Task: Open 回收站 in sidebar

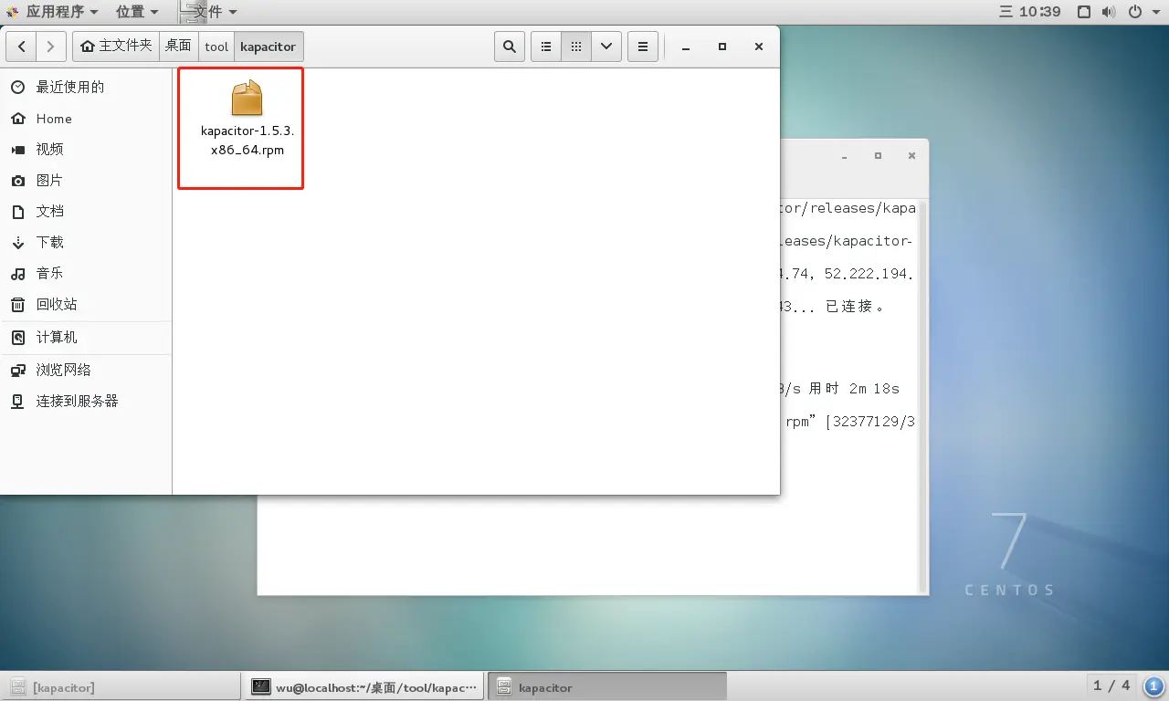Action: pyautogui.click(x=86, y=304)
